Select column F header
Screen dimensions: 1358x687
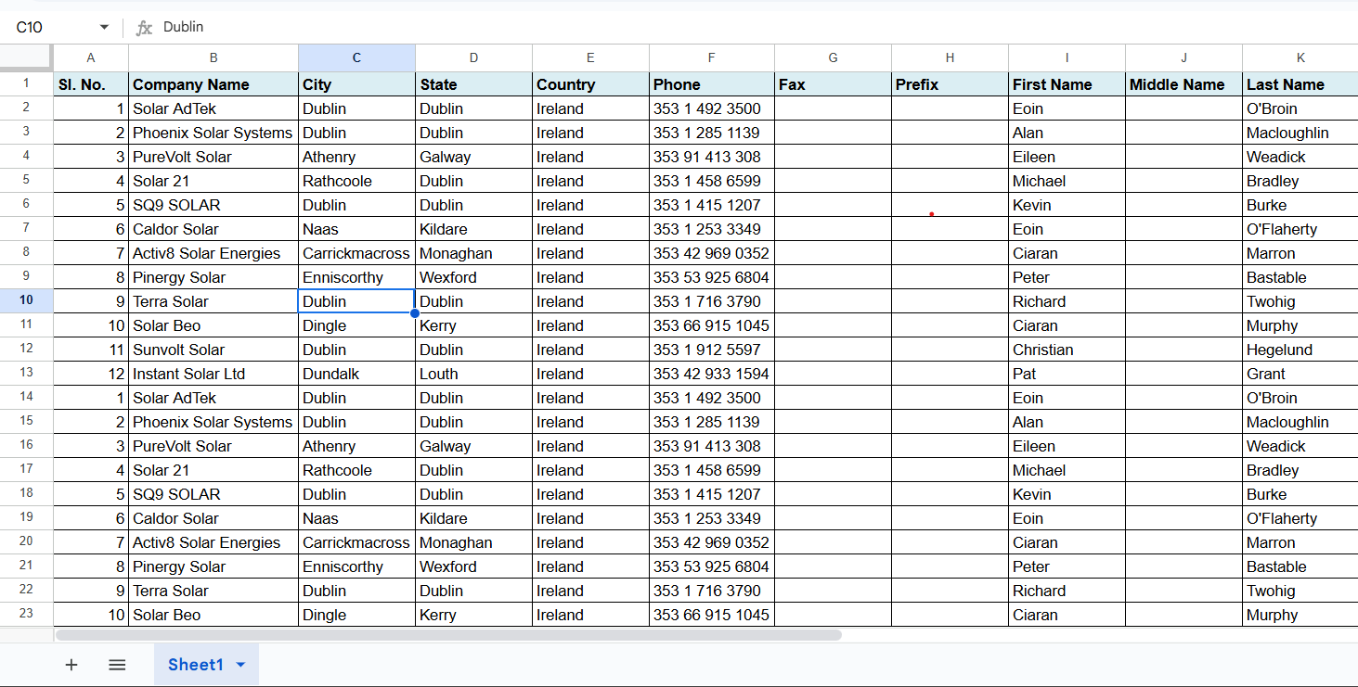pos(711,57)
